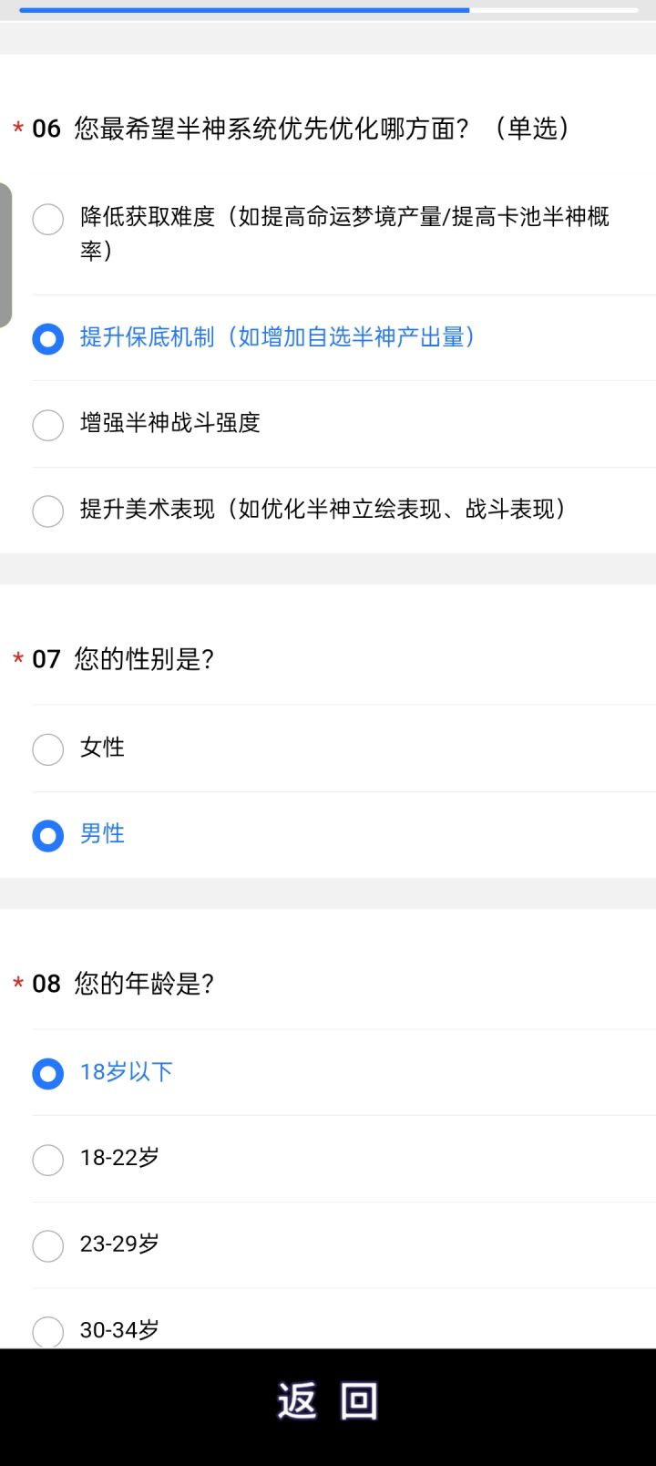This screenshot has width=656, height=1466.
Task: Click the 23-29岁 option label
Action: click(x=119, y=1244)
